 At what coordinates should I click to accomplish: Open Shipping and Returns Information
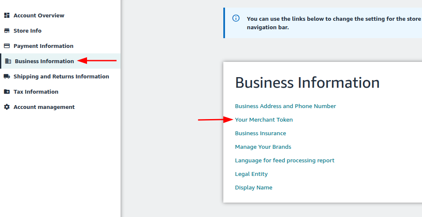[x=62, y=77]
